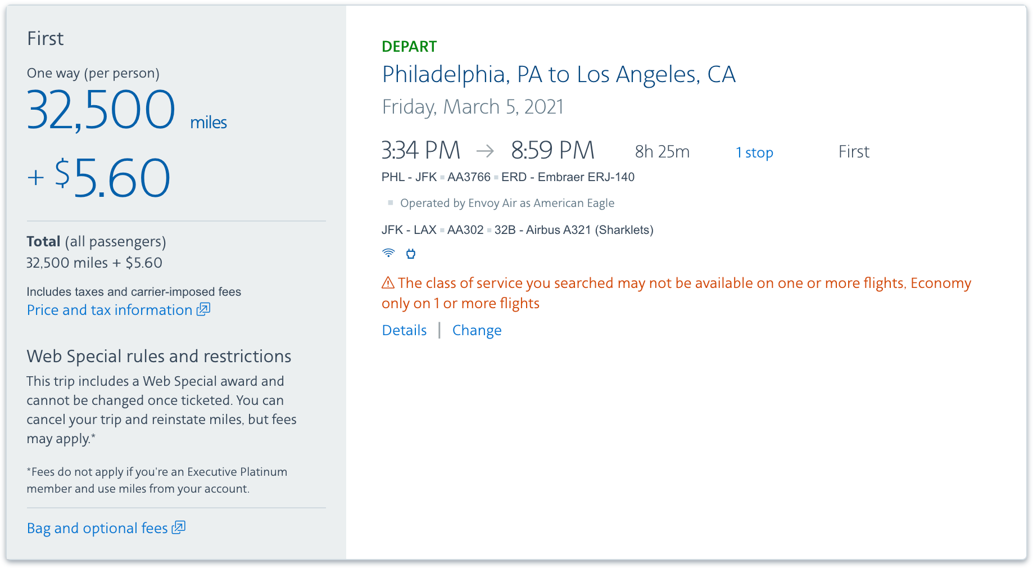1033x568 pixels.
Task: Click the power outlet amenity icon
Action: pos(411,254)
